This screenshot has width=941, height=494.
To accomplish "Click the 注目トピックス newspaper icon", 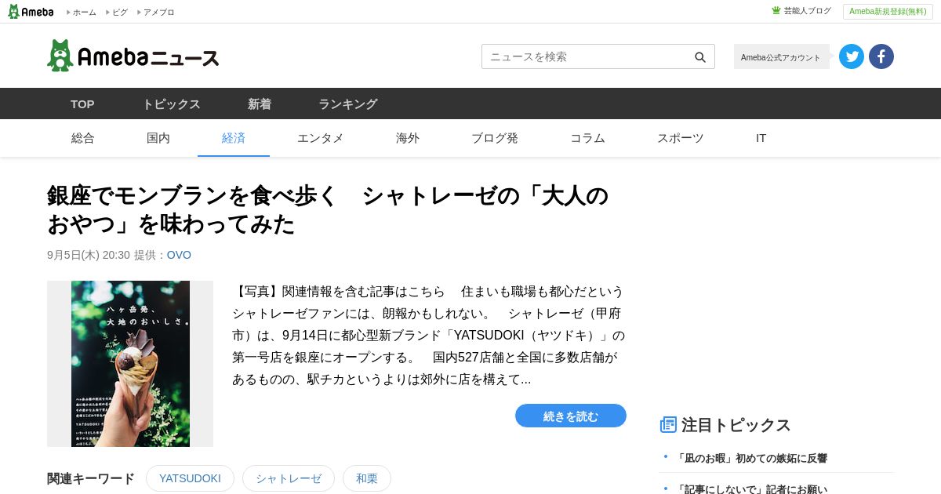I will click(x=668, y=425).
